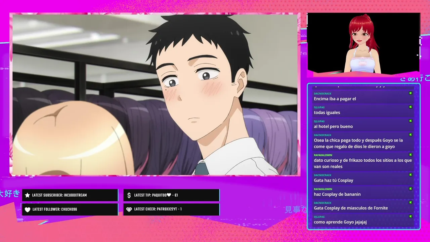The height and width of the screenshot is (242, 430).
Task: Click the heart icon beside Latest Follower
Action: (x=28, y=209)
